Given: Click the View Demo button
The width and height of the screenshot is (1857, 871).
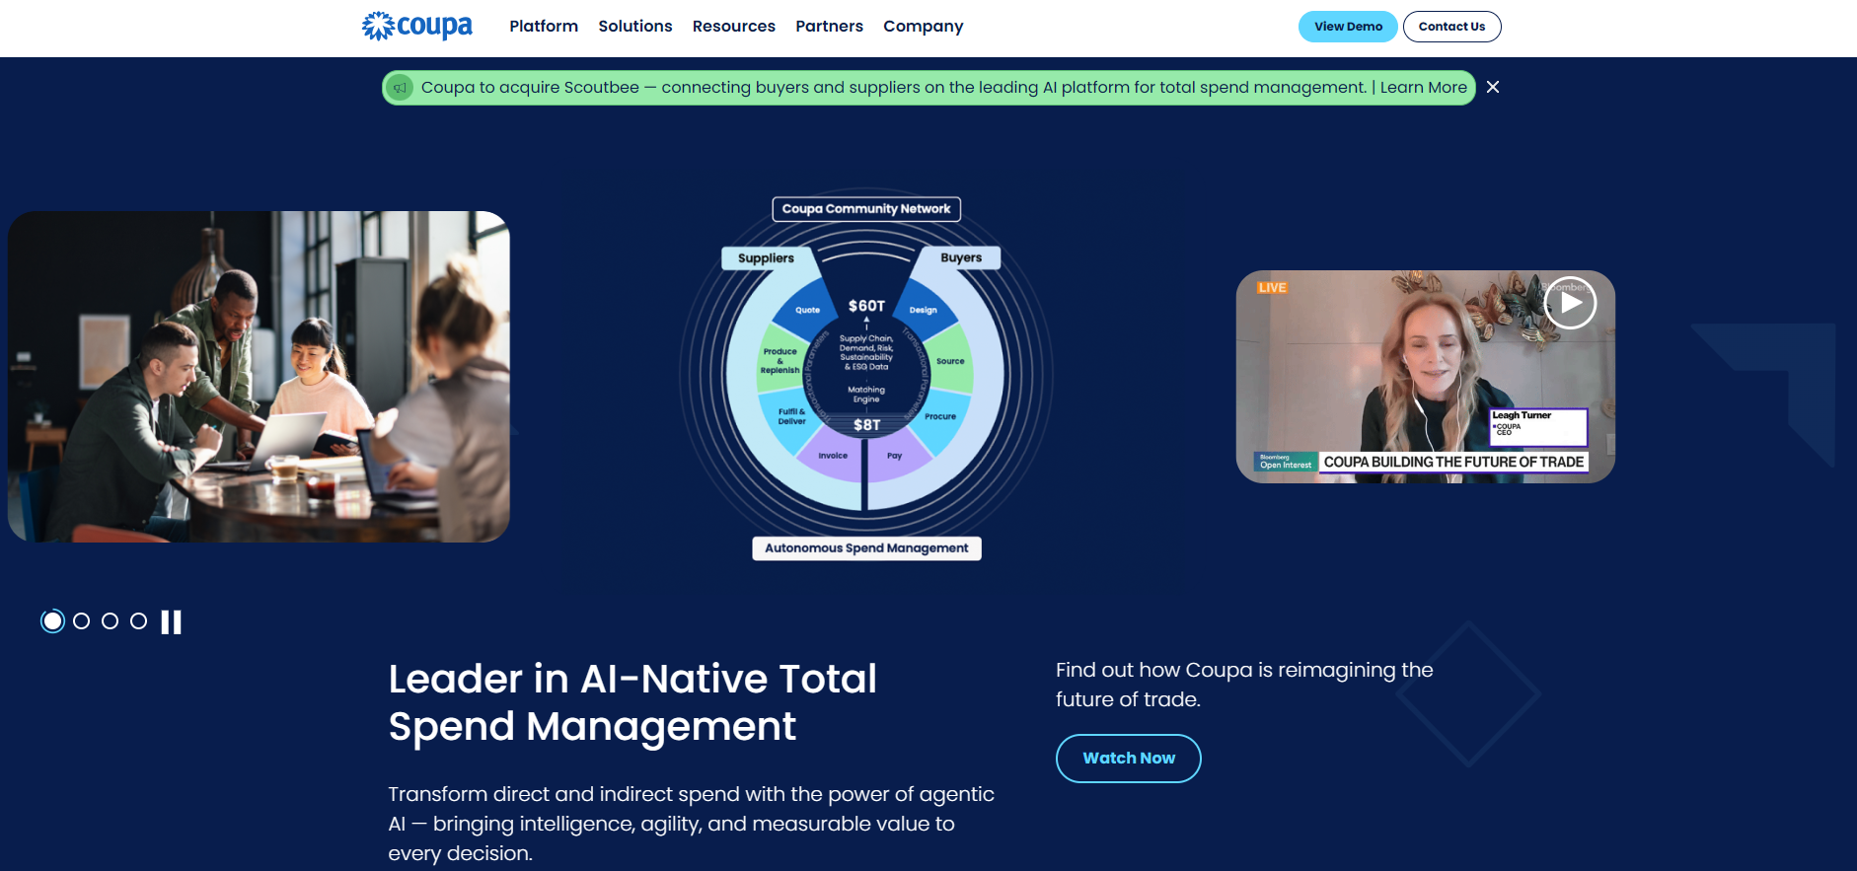Looking at the screenshot, I should click(x=1348, y=27).
